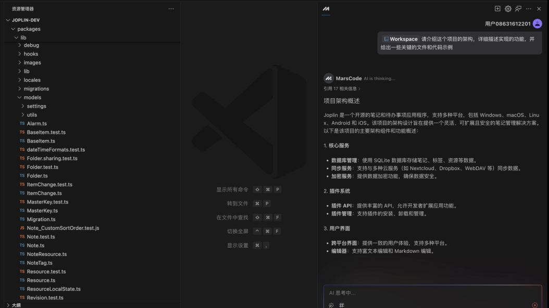Open MarsCode settings gear

pyautogui.click(x=508, y=9)
